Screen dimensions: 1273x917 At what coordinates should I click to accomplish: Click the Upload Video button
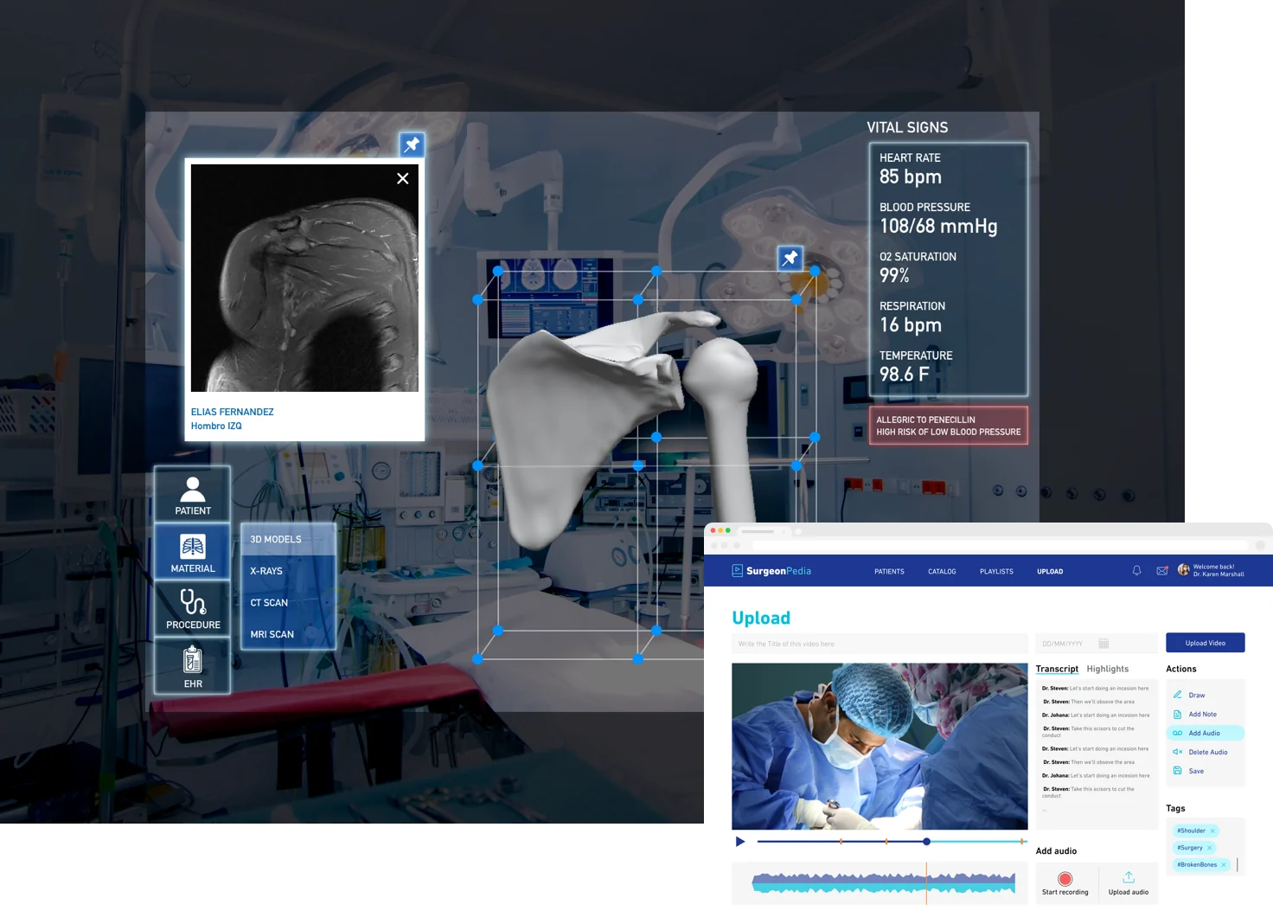click(1206, 643)
